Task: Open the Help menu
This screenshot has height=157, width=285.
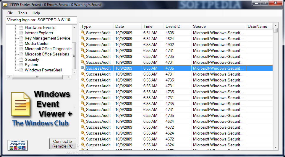Action: (36, 13)
